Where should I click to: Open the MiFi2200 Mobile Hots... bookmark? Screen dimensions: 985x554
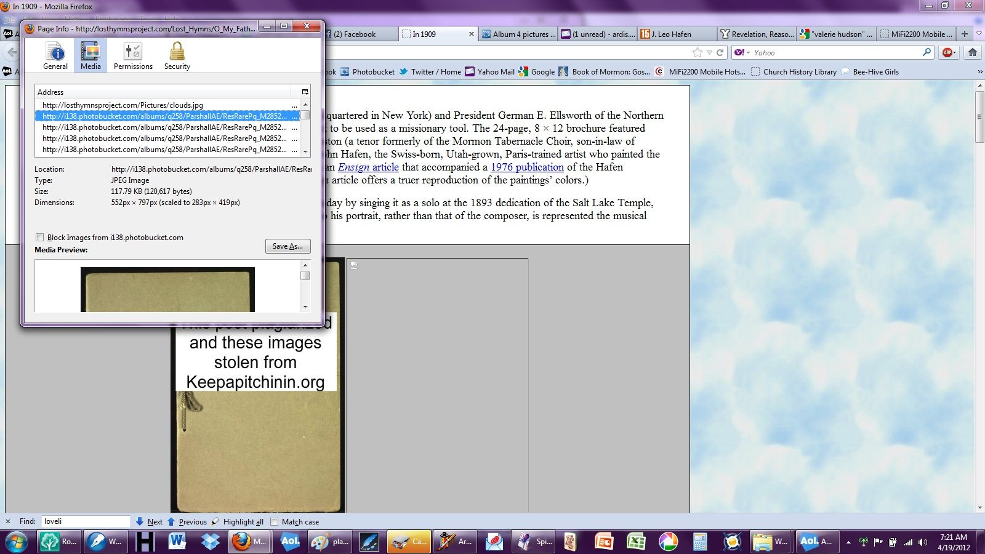pos(700,71)
